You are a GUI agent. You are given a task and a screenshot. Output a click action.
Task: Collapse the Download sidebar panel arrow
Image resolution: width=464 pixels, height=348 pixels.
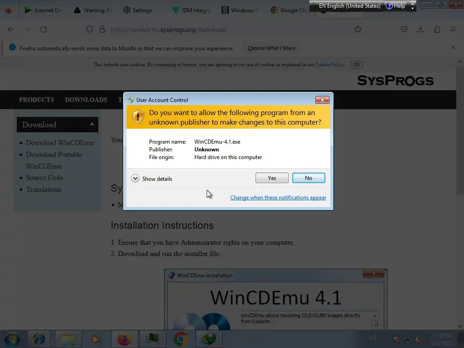point(92,124)
